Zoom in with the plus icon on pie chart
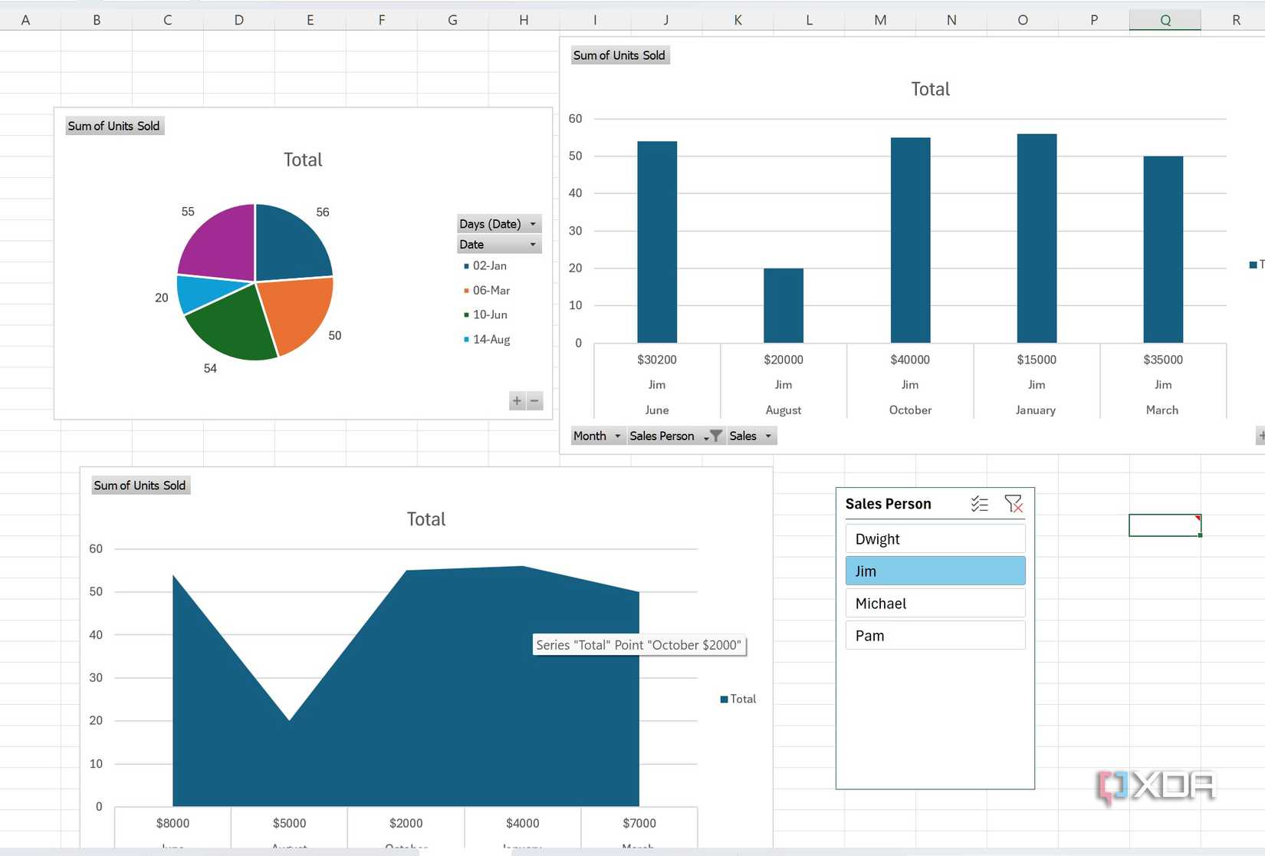The height and width of the screenshot is (856, 1265). 516,400
